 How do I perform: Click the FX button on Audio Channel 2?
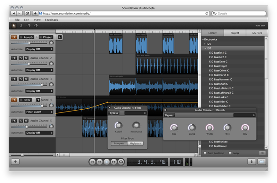coord(14,58)
